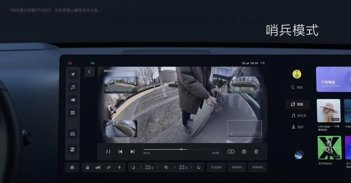This screenshot has width=351, height=183.
Task: Open the Lady Gaga album cover
Action: [x=329, y=111]
